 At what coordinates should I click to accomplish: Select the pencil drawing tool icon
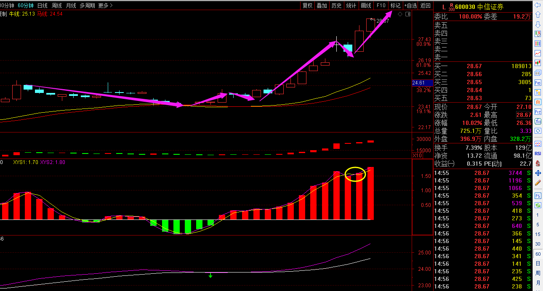(538, 183)
